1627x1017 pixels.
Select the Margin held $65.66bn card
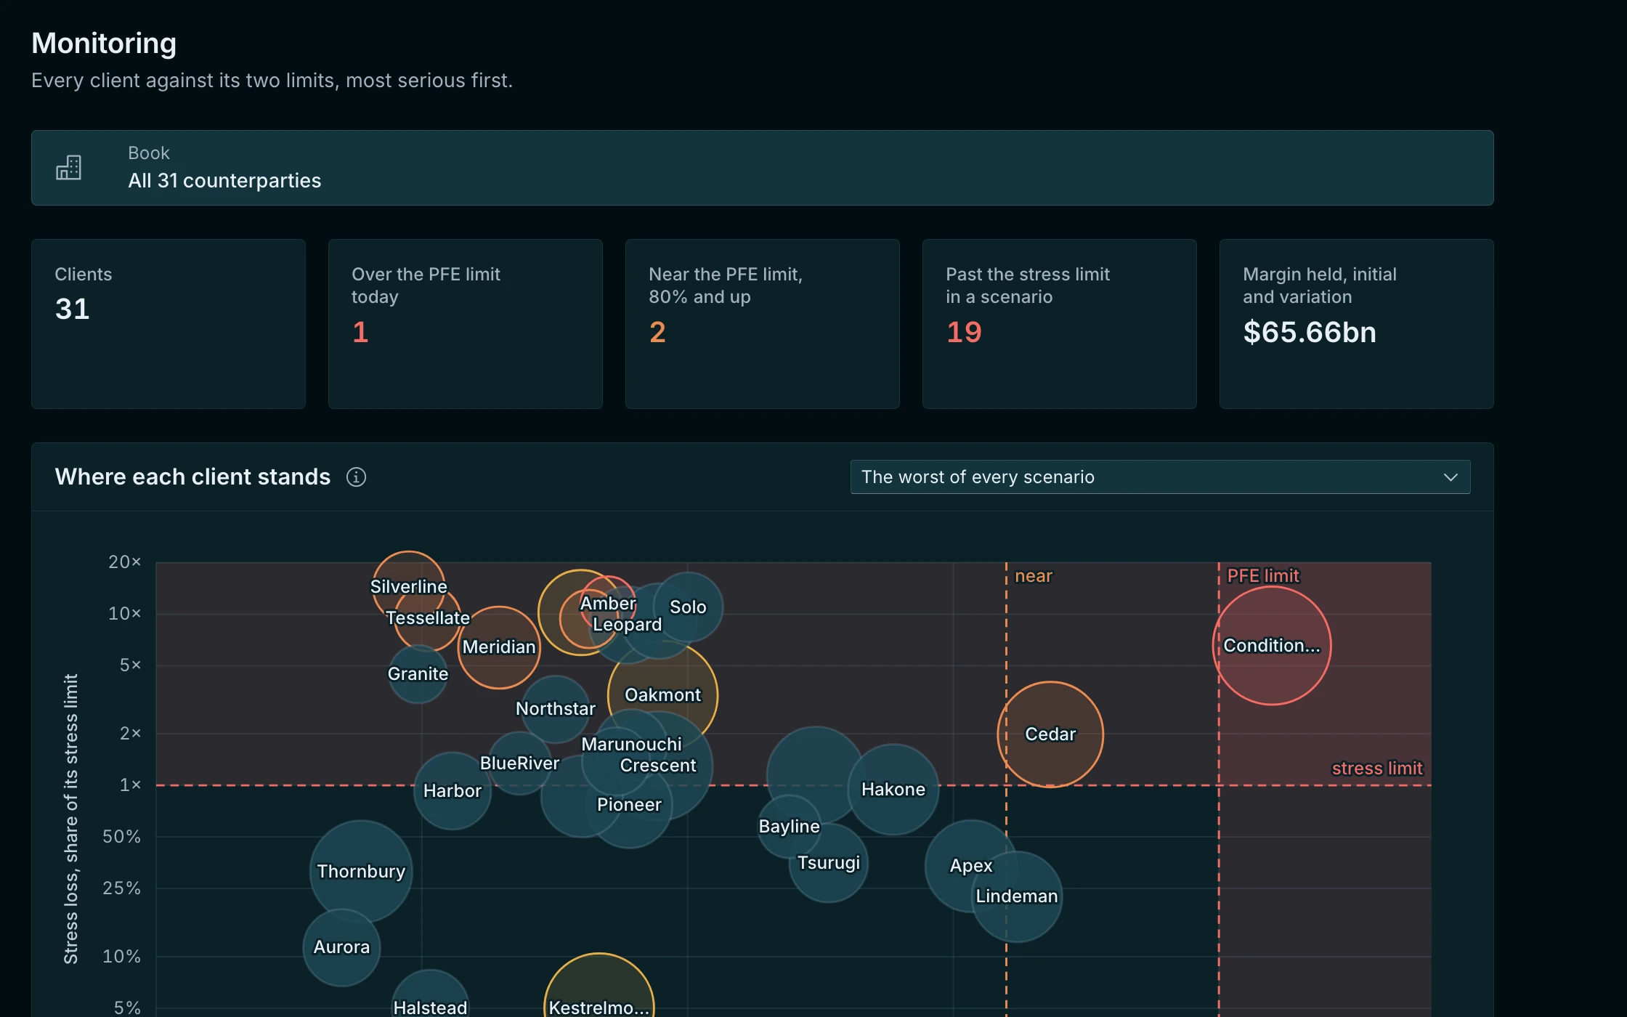1357,324
